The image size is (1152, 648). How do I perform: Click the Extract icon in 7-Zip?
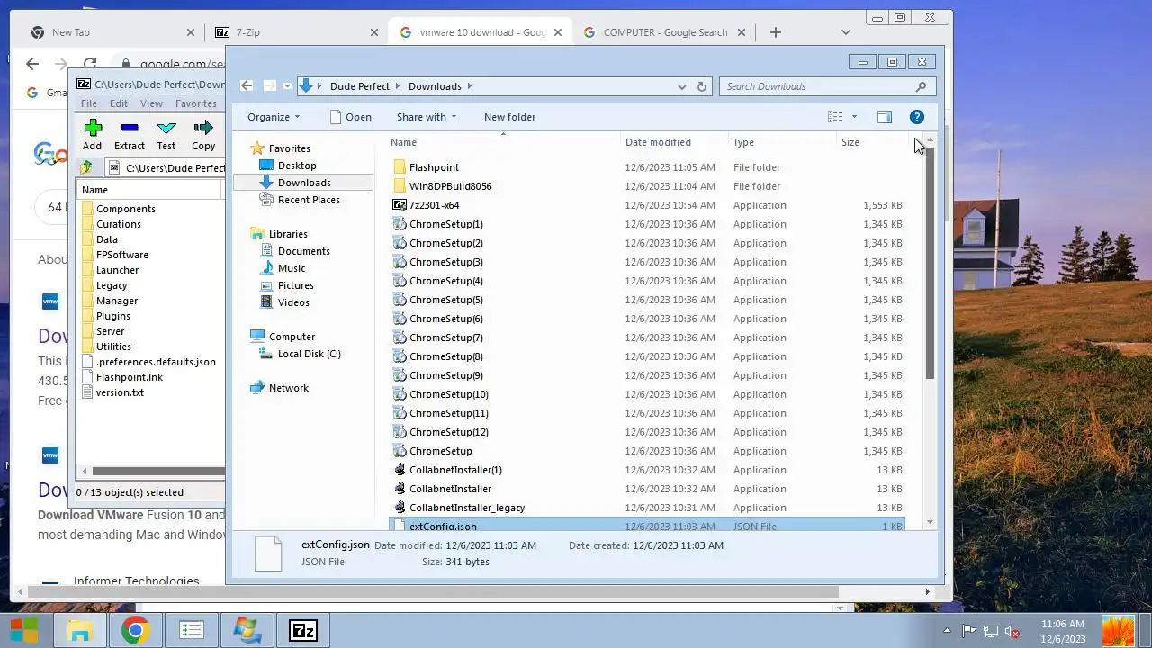[x=129, y=128]
